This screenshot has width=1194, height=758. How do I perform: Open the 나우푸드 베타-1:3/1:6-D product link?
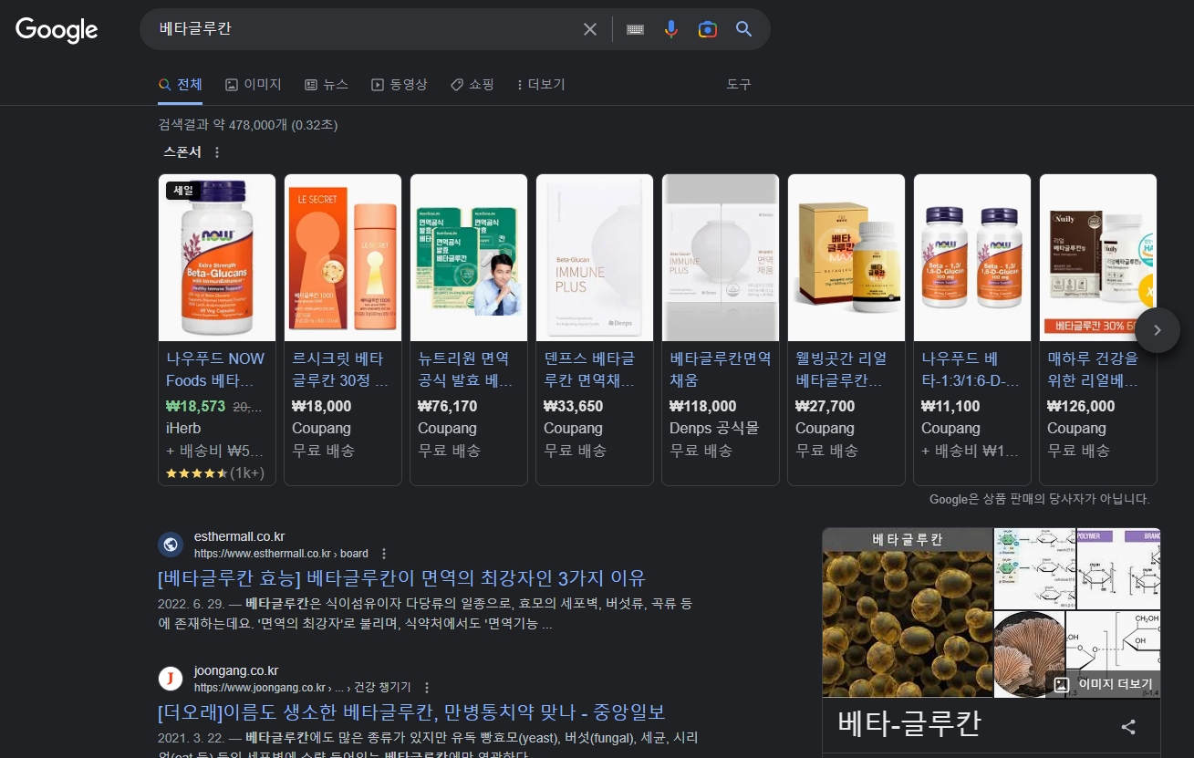971,369
